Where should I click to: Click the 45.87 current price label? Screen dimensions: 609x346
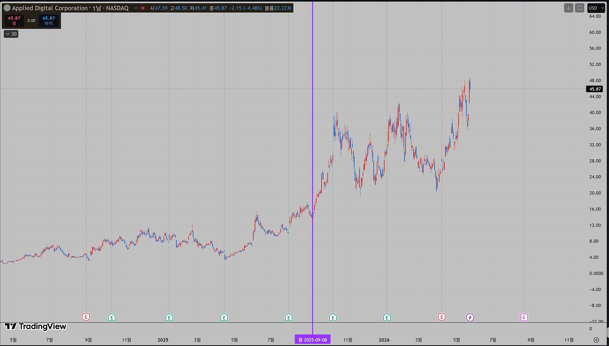[x=595, y=89]
